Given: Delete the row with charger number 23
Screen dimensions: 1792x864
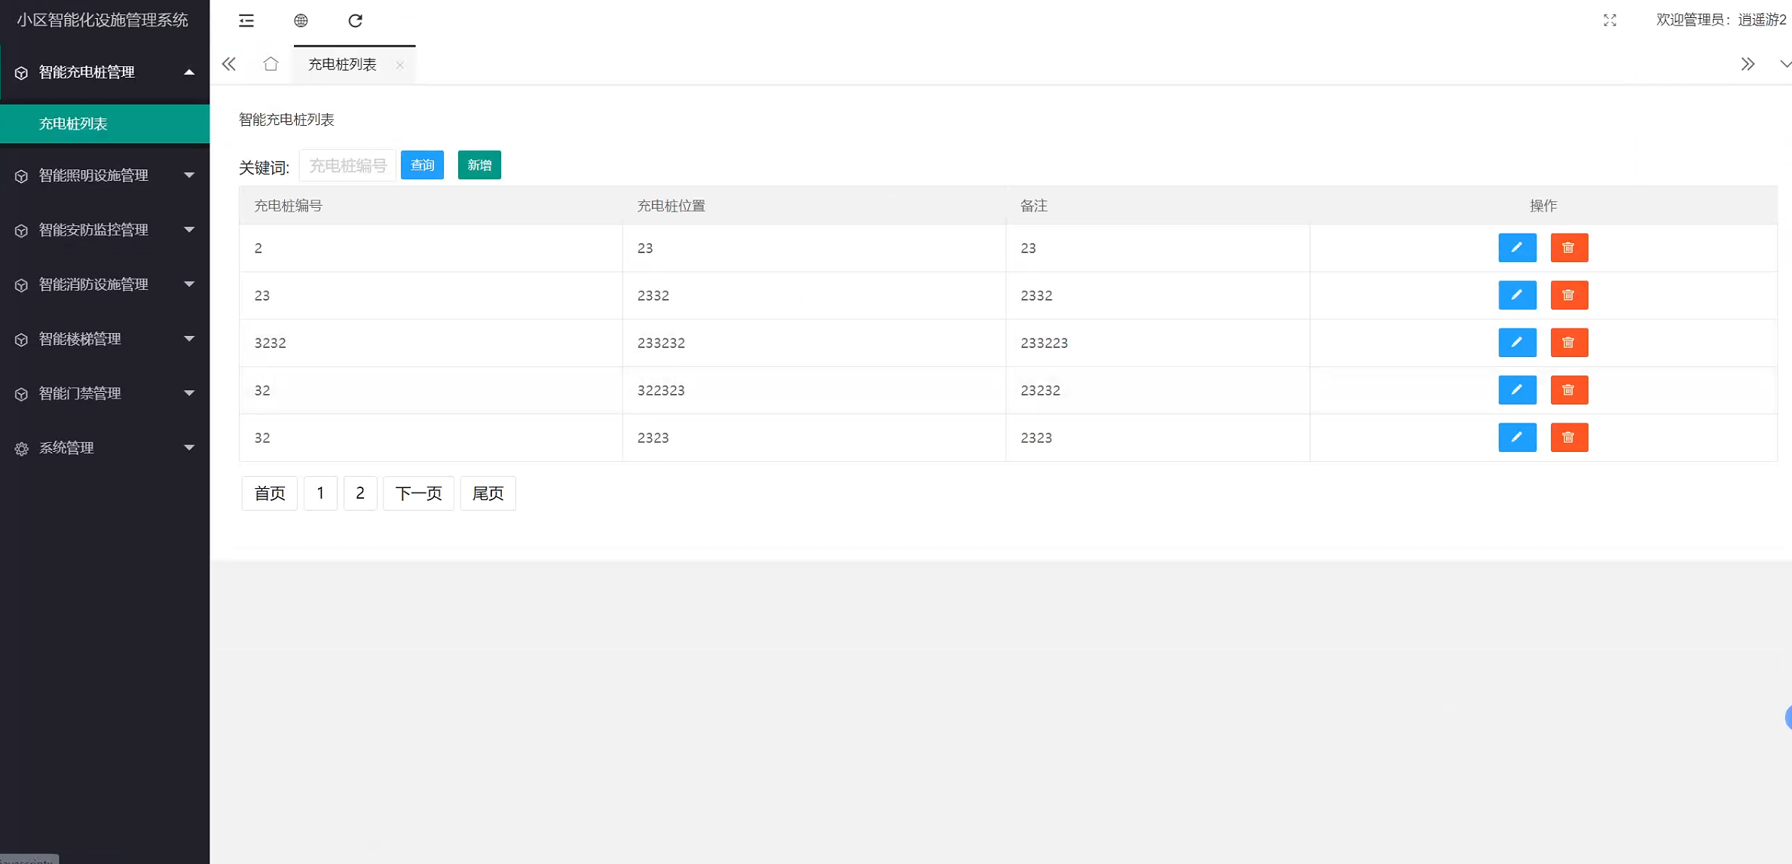Looking at the screenshot, I should pyautogui.click(x=1569, y=295).
